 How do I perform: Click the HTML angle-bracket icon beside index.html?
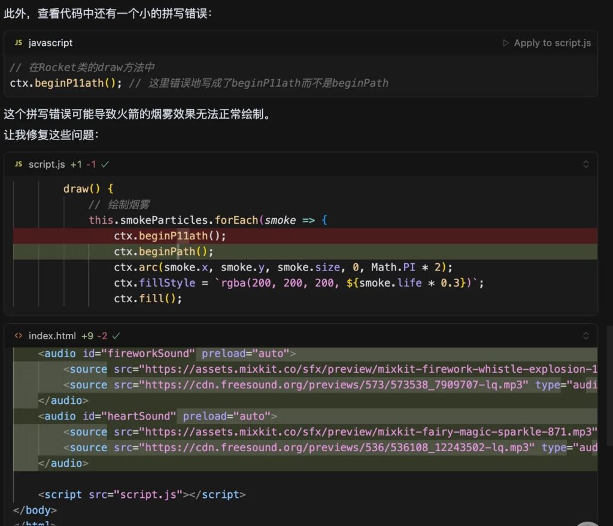point(19,336)
